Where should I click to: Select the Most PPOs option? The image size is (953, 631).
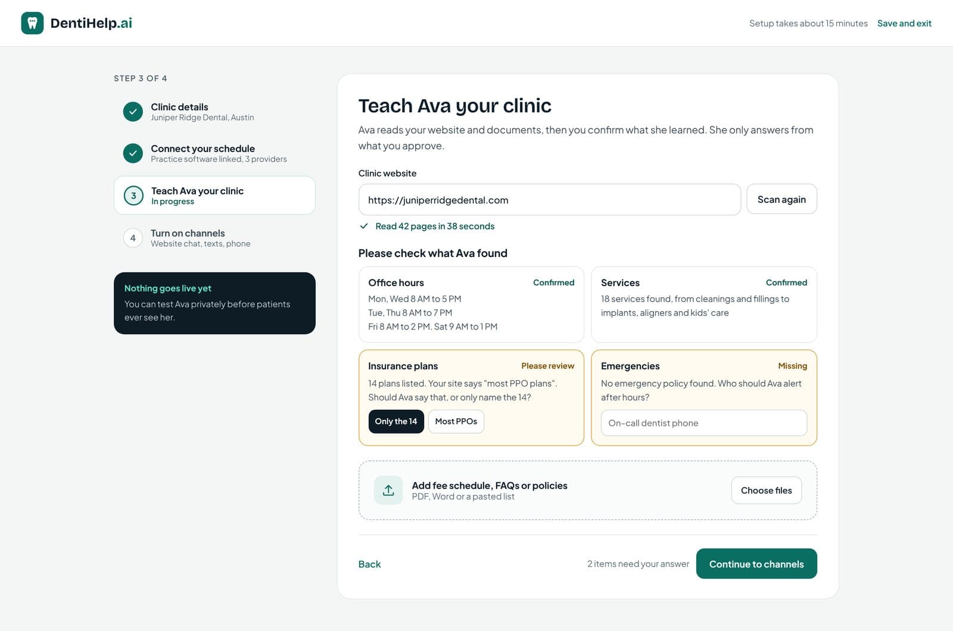pos(456,421)
